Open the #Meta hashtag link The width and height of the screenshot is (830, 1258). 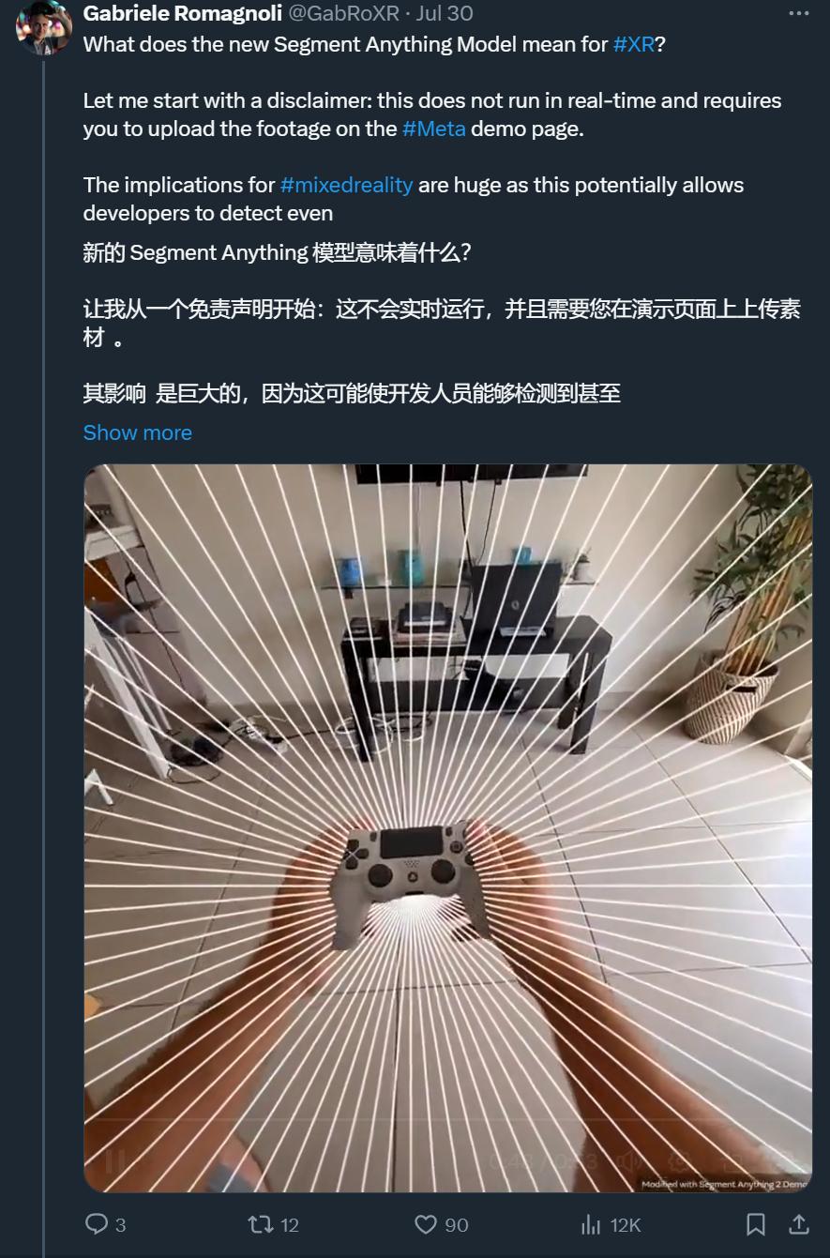point(434,129)
